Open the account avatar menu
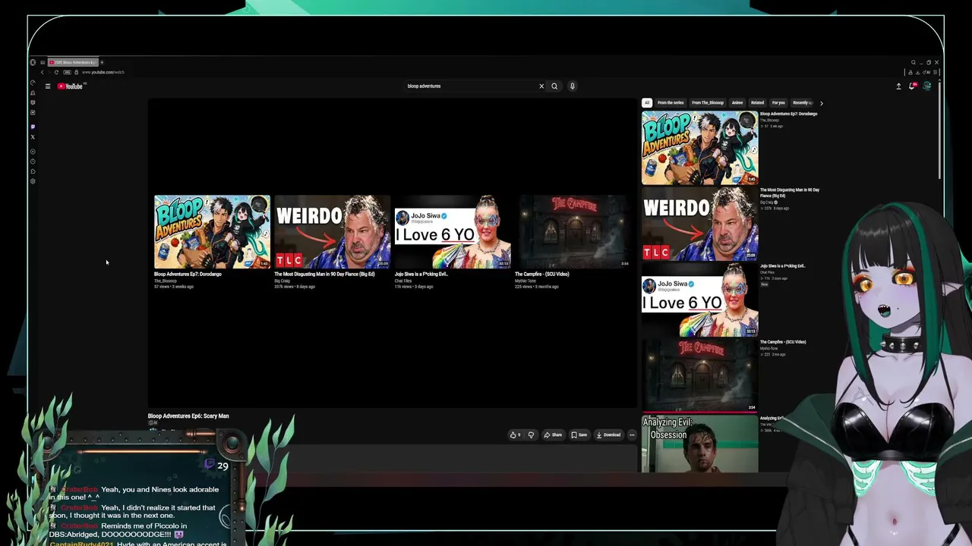The image size is (972, 546). coord(927,86)
